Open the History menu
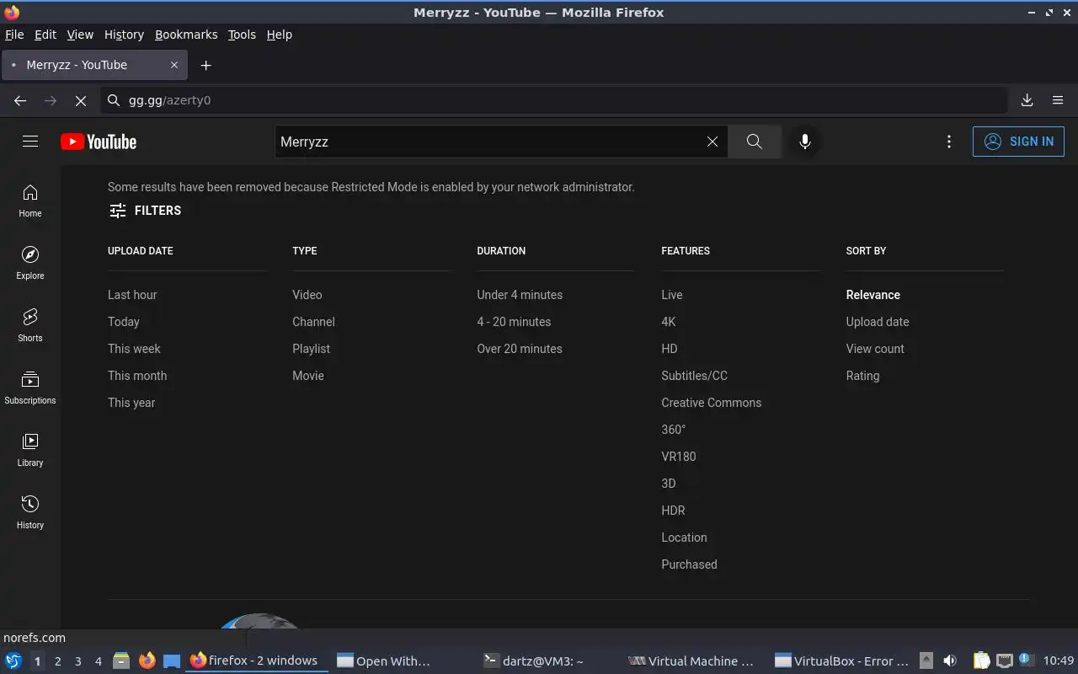The width and height of the screenshot is (1078, 674). coord(124,35)
